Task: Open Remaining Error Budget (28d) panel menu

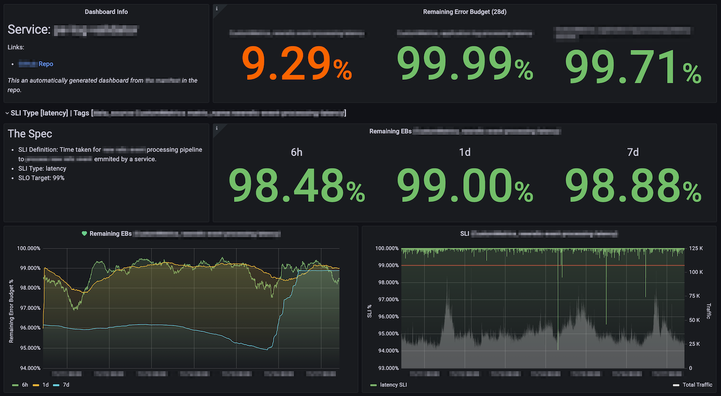Action: coord(465,12)
